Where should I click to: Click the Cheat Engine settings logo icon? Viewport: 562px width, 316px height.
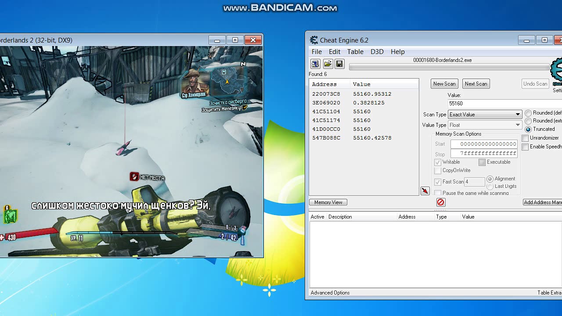(557, 71)
